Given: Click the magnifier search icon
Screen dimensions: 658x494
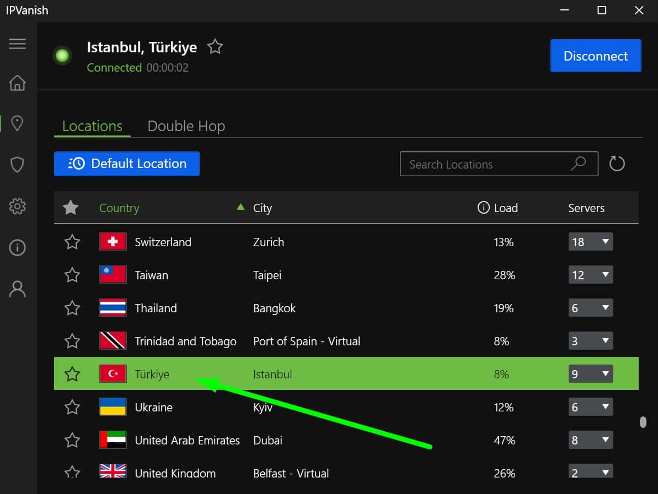Looking at the screenshot, I should (x=578, y=164).
